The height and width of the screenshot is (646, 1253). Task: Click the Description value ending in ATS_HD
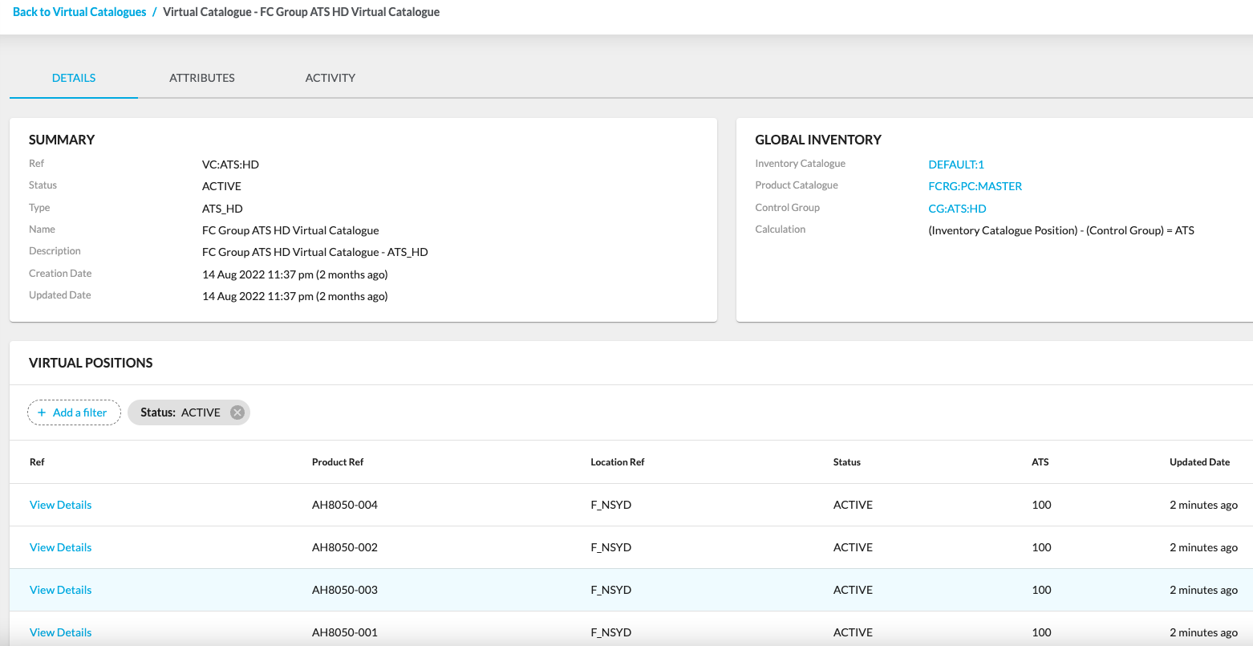[x=315, y=252]
